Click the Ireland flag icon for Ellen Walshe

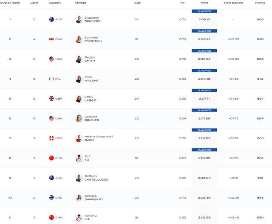coord(51,79)
